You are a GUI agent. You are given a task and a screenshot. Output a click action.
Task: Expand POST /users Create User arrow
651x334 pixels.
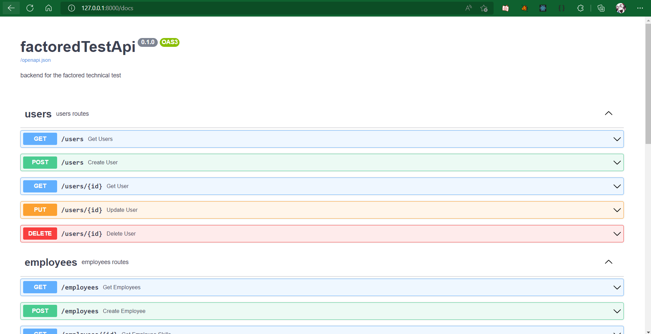pyautogui.click(x=617, y=163)
